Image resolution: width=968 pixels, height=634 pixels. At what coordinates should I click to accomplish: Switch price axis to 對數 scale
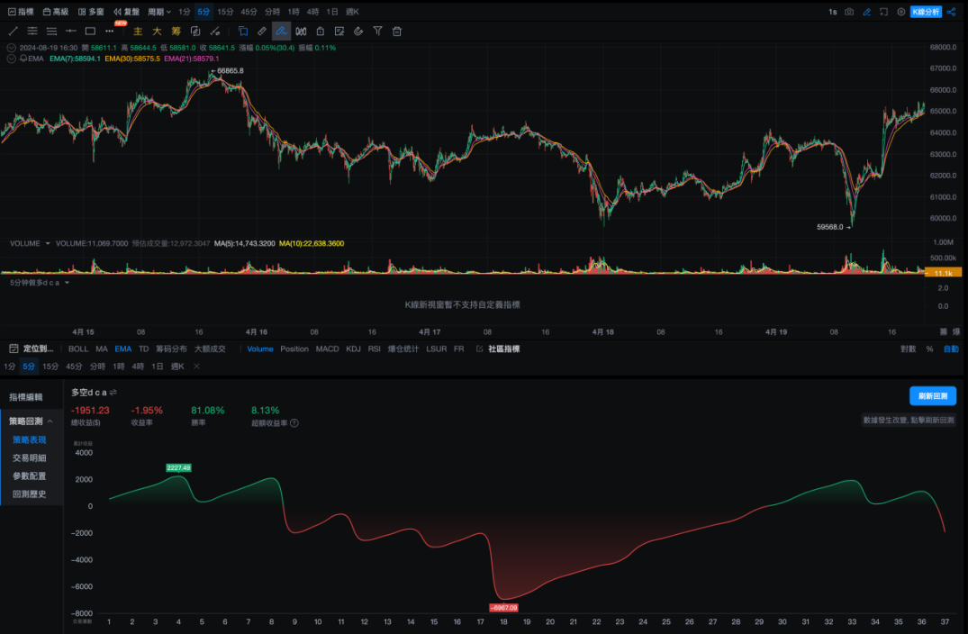pos(908,349)
